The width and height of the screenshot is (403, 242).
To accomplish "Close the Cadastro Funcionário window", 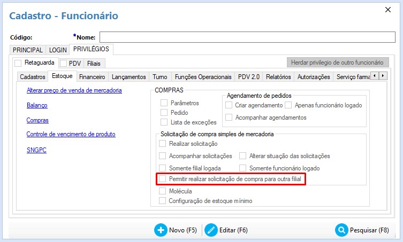I will coord(388,10).
